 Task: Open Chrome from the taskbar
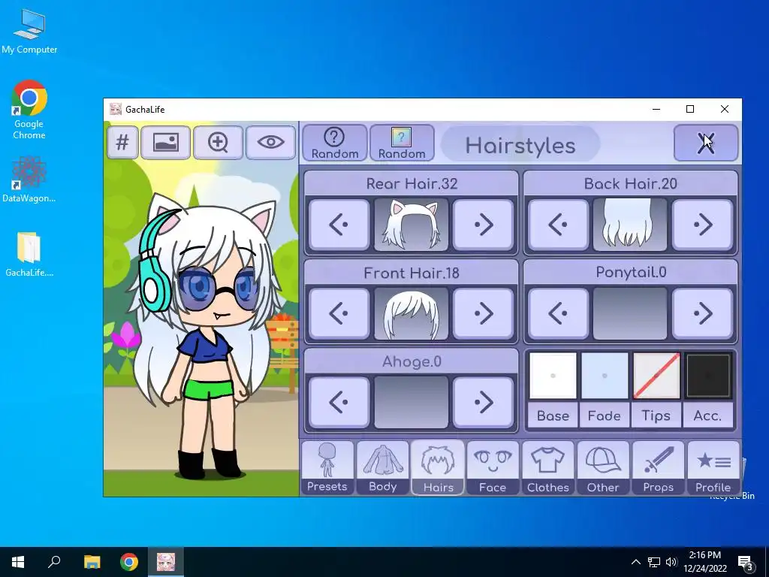coord(129,562)
